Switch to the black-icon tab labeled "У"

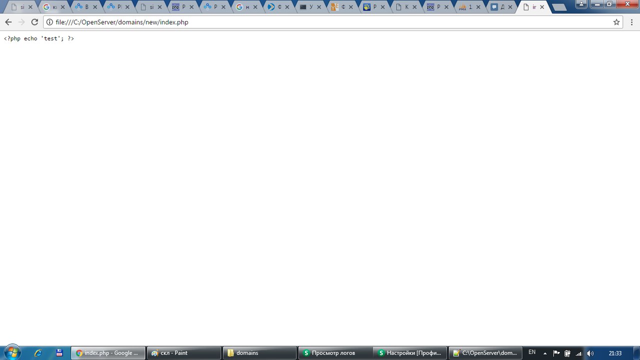311,7
